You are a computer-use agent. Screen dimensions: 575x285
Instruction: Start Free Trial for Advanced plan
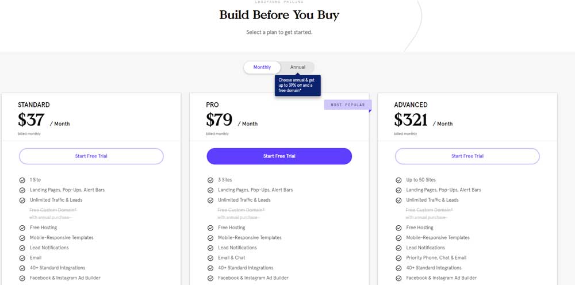click(x=467, y=156)
